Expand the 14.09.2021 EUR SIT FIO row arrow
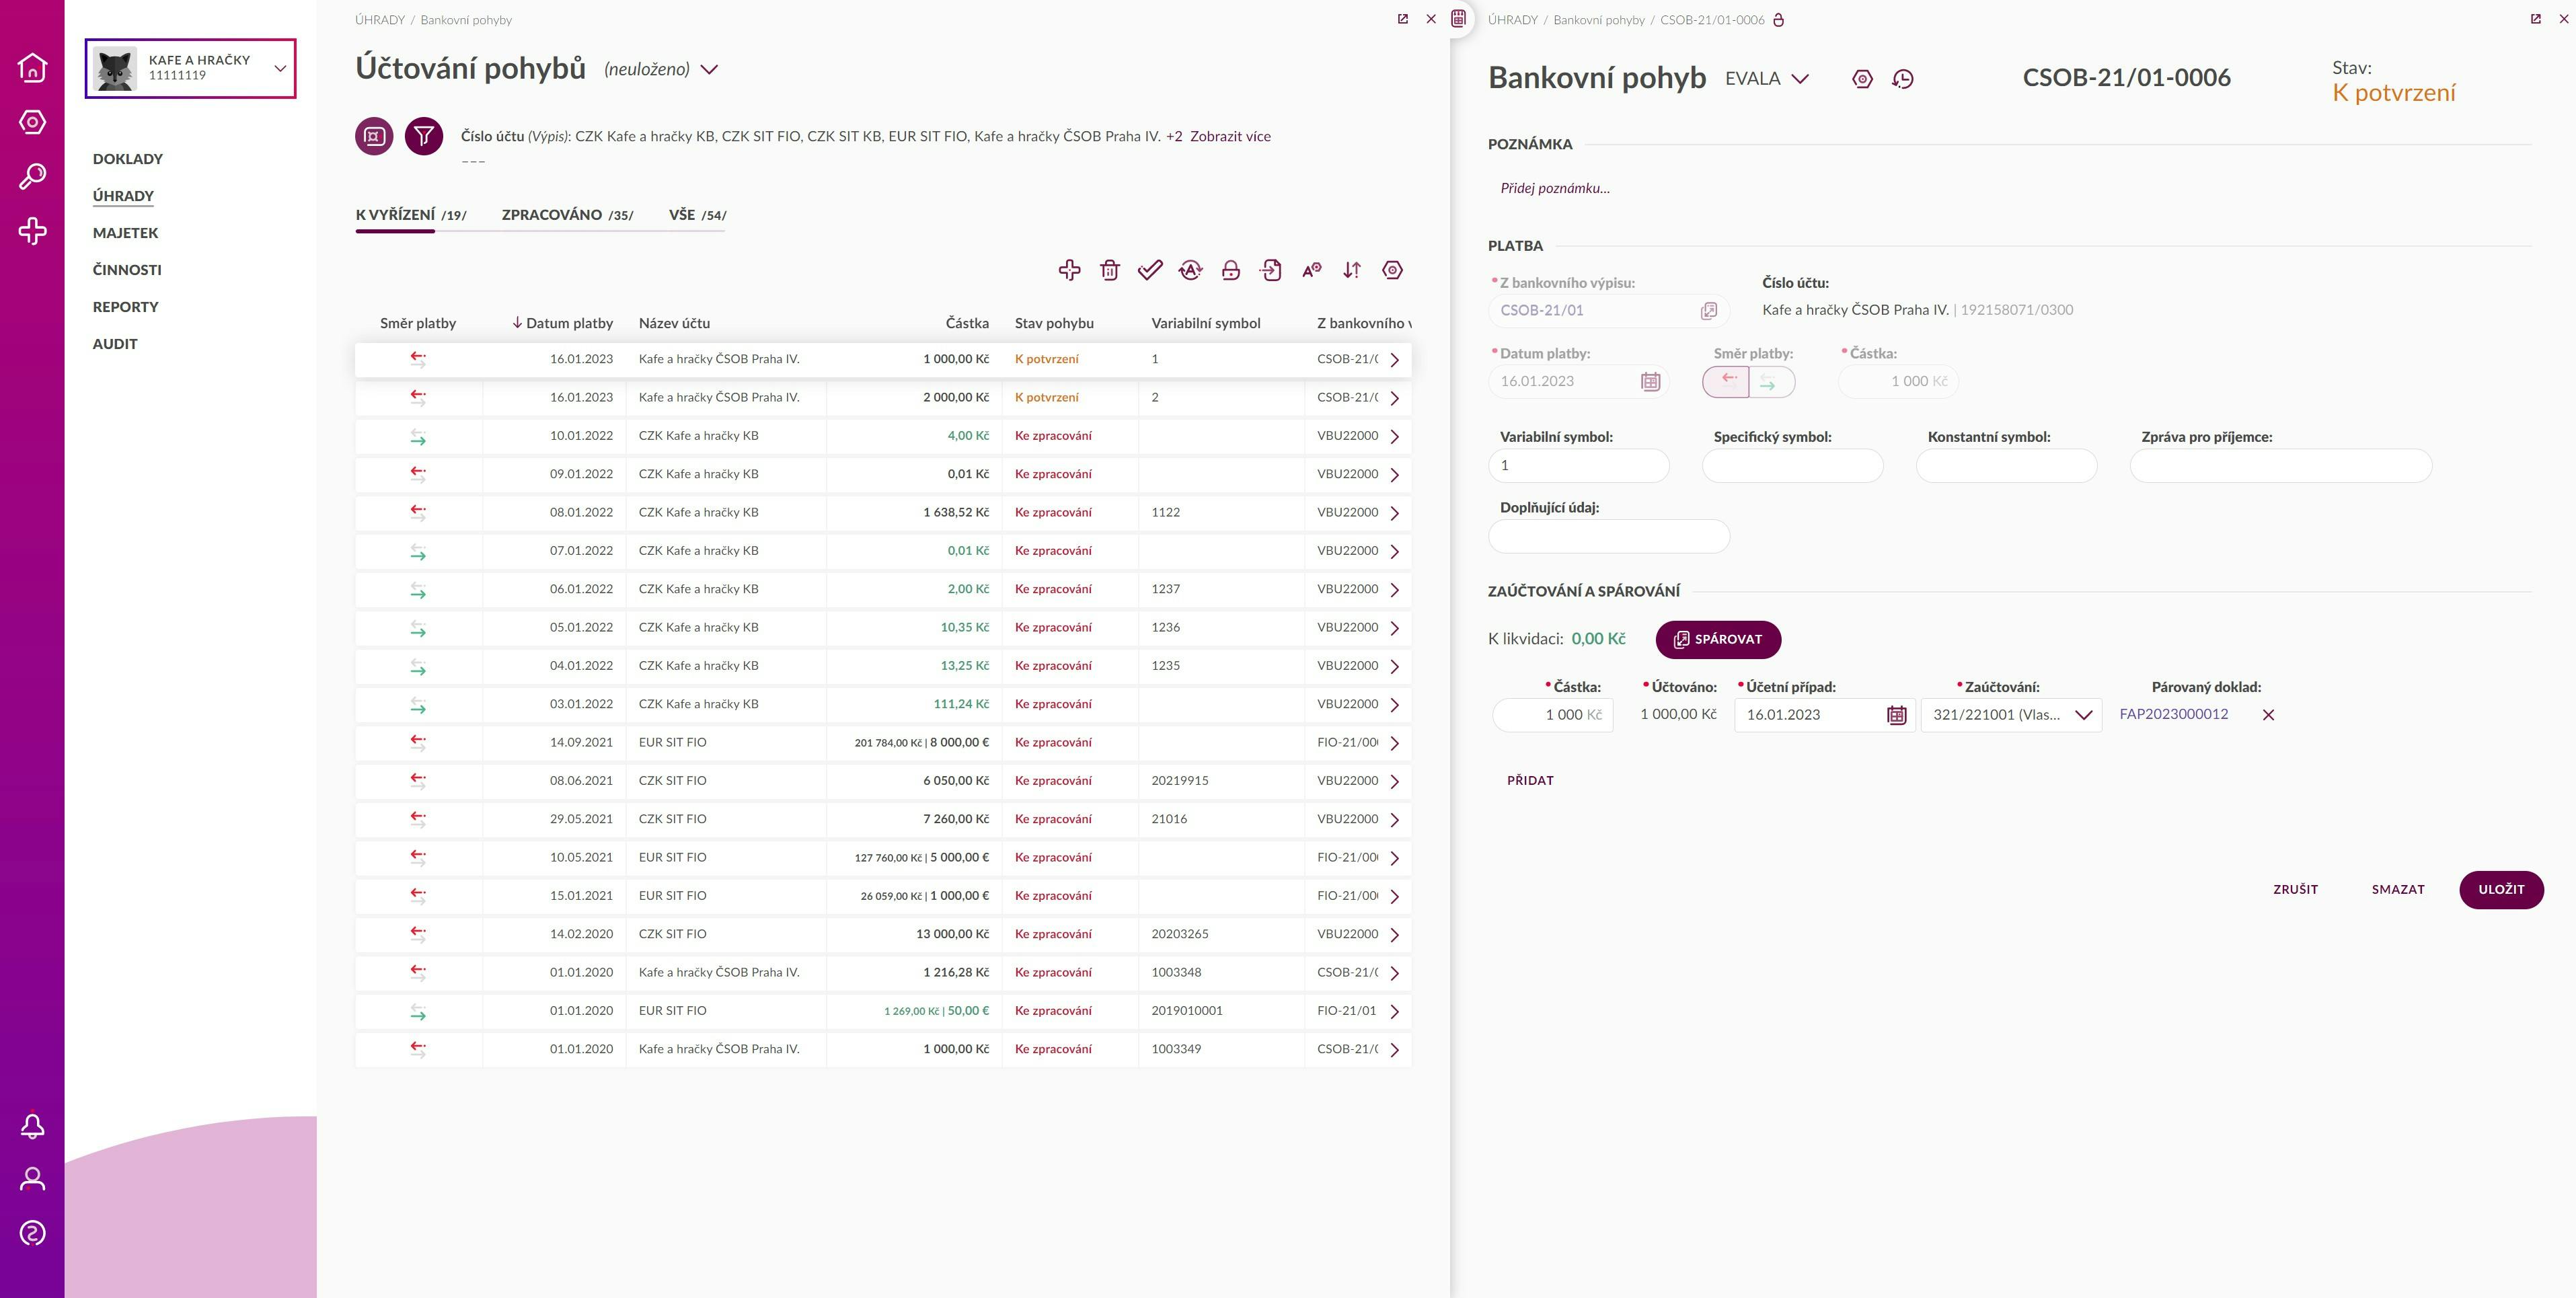The height and width of the screenshot is (1298, 2576). click(x=1394, y=743)
